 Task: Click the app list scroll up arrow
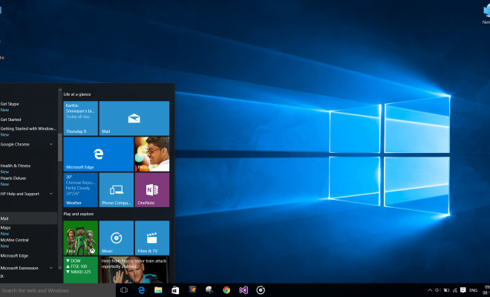click(x=60, y=91)
